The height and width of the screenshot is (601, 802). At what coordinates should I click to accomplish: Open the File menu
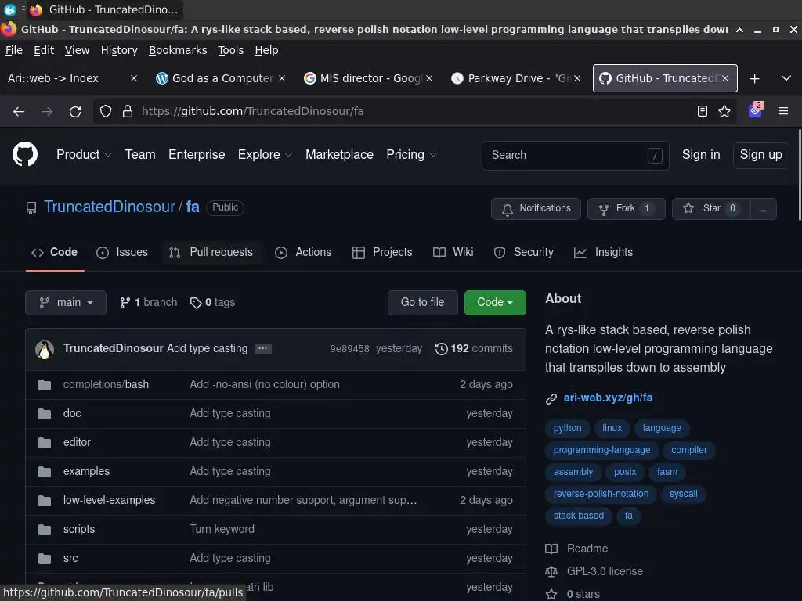click(14, 50)
